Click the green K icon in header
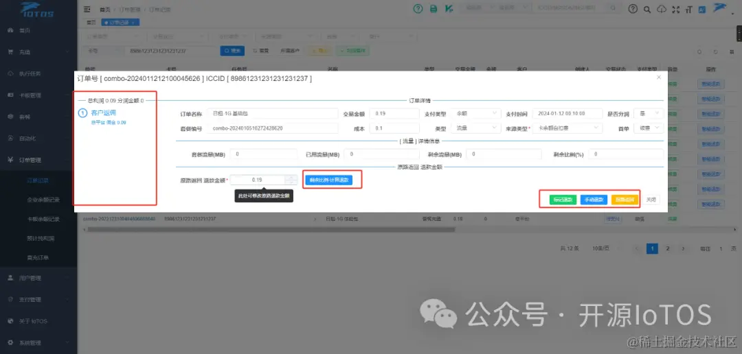Image resolution: width=742 pixels, height=354 pixels. [x=448, y=9]
